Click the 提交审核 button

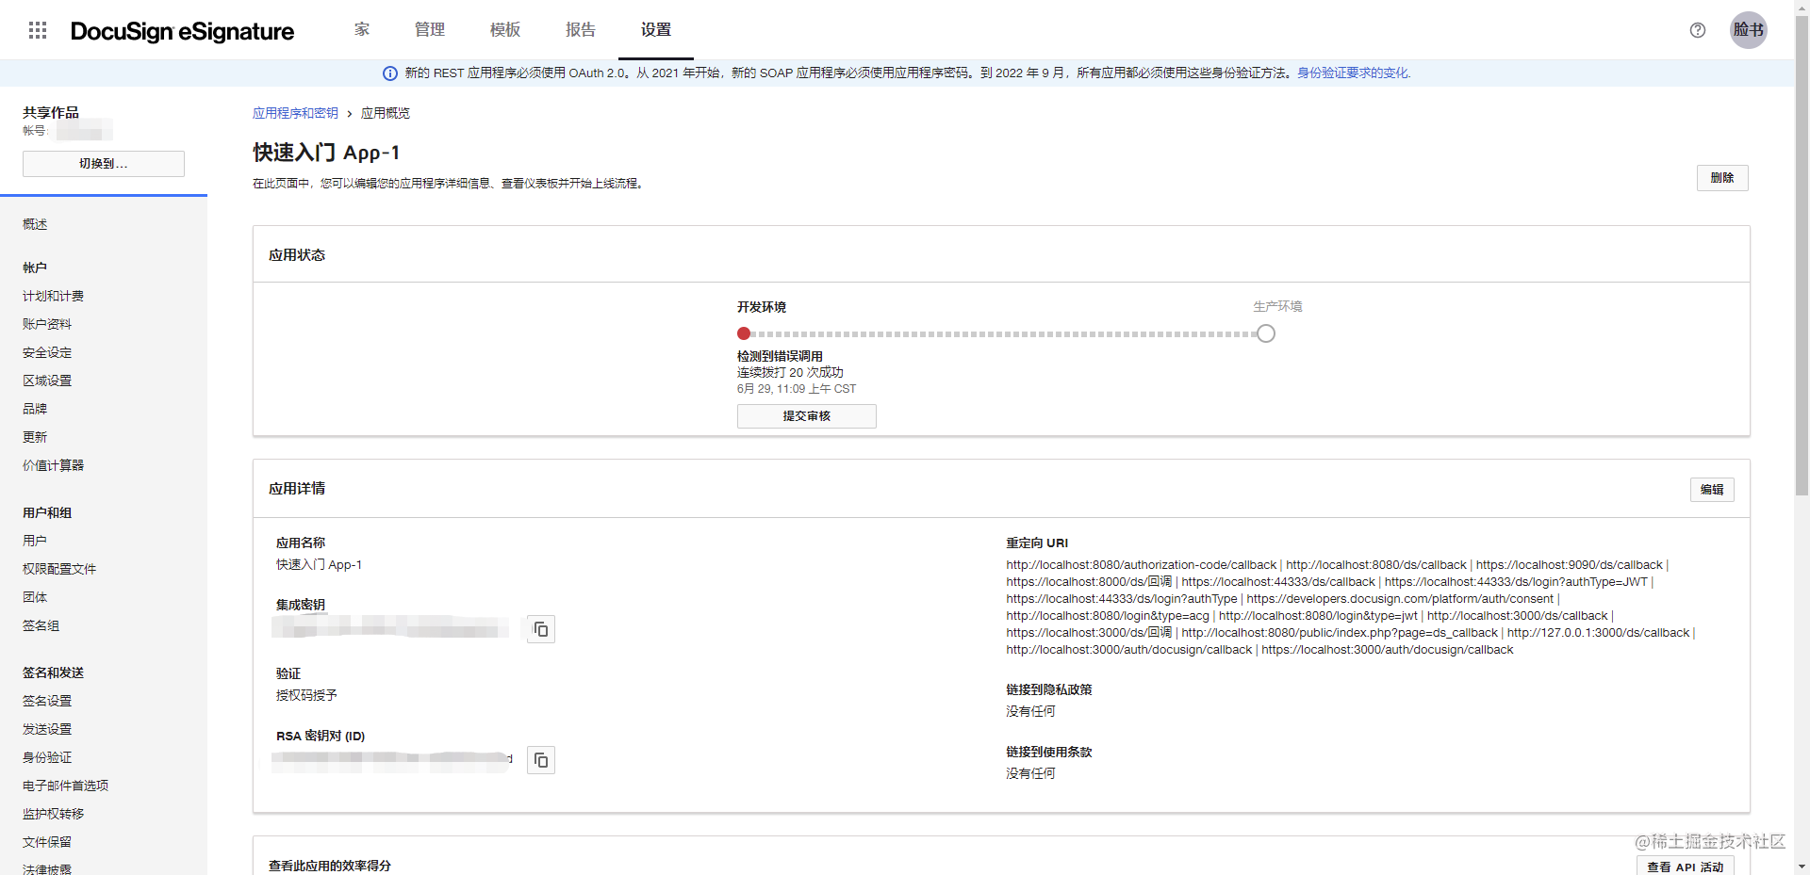pos(806,415)
